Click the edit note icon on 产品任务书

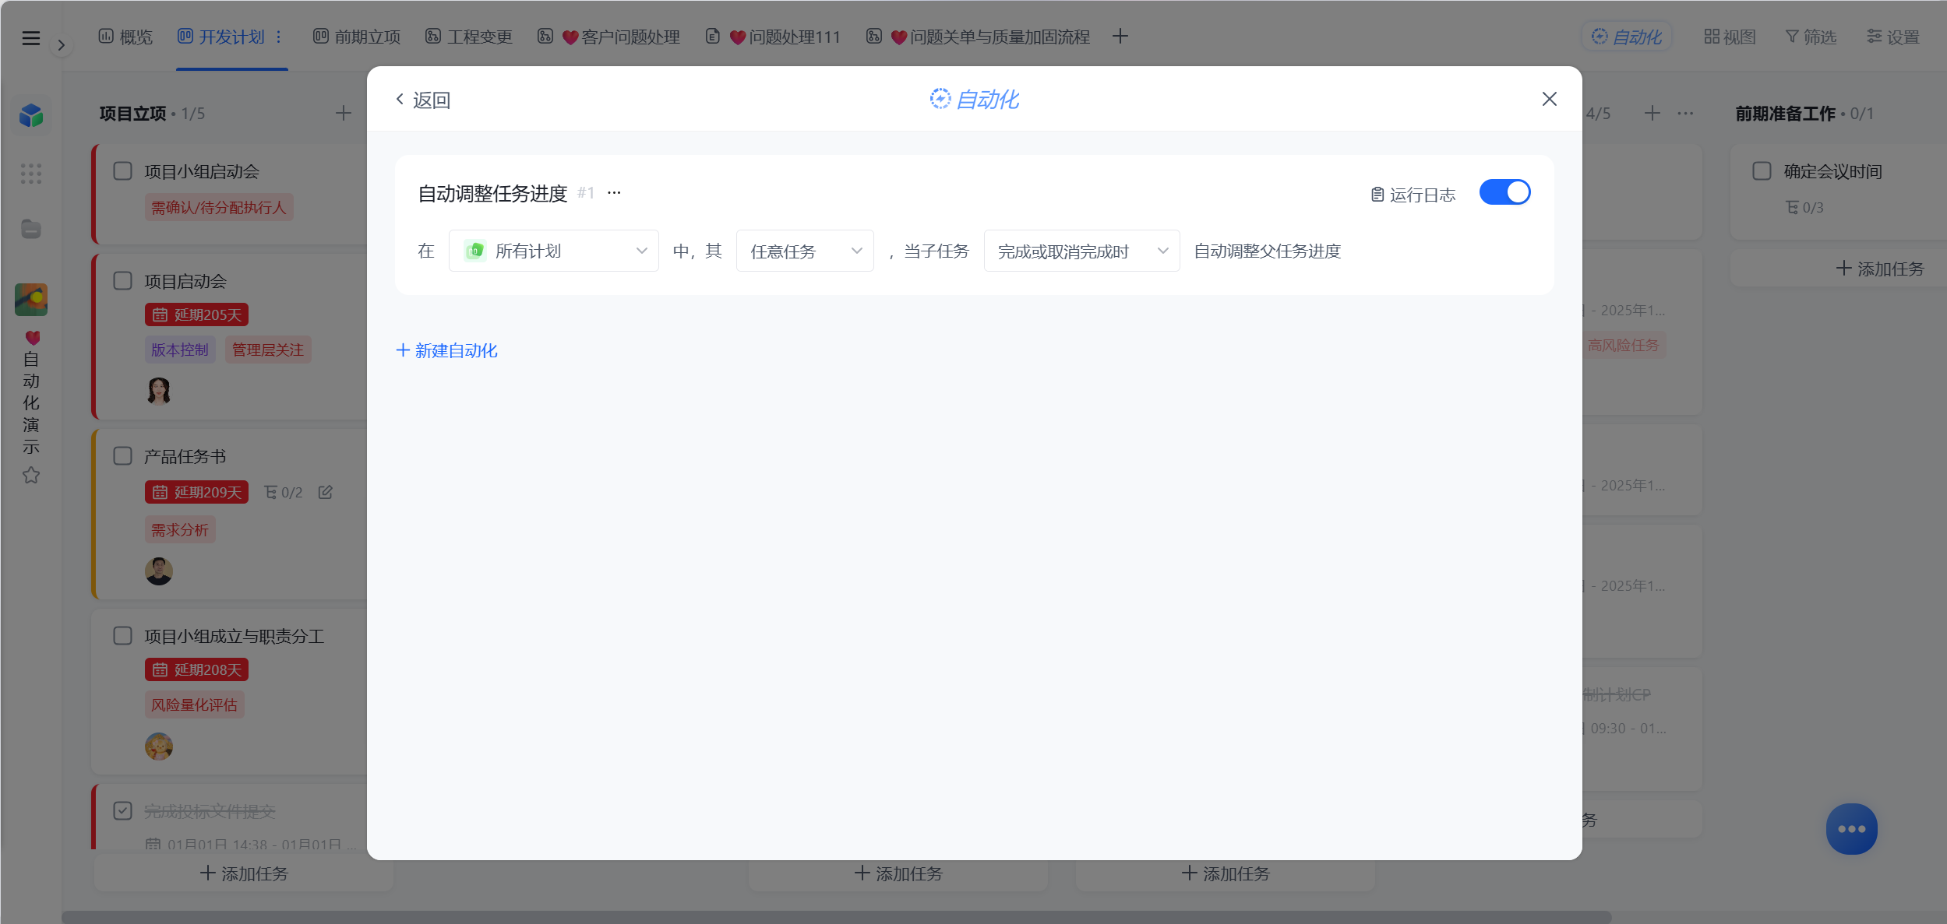point(326,492)
